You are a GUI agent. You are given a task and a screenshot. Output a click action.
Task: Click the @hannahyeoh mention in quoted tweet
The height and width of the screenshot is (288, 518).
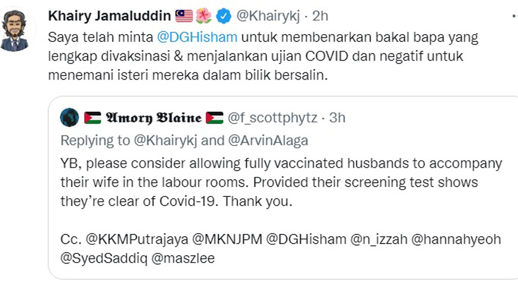(x=456, y=239)
